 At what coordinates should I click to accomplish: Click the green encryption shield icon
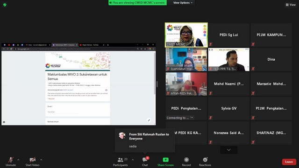pyautogui.click(x=5, y=5)
